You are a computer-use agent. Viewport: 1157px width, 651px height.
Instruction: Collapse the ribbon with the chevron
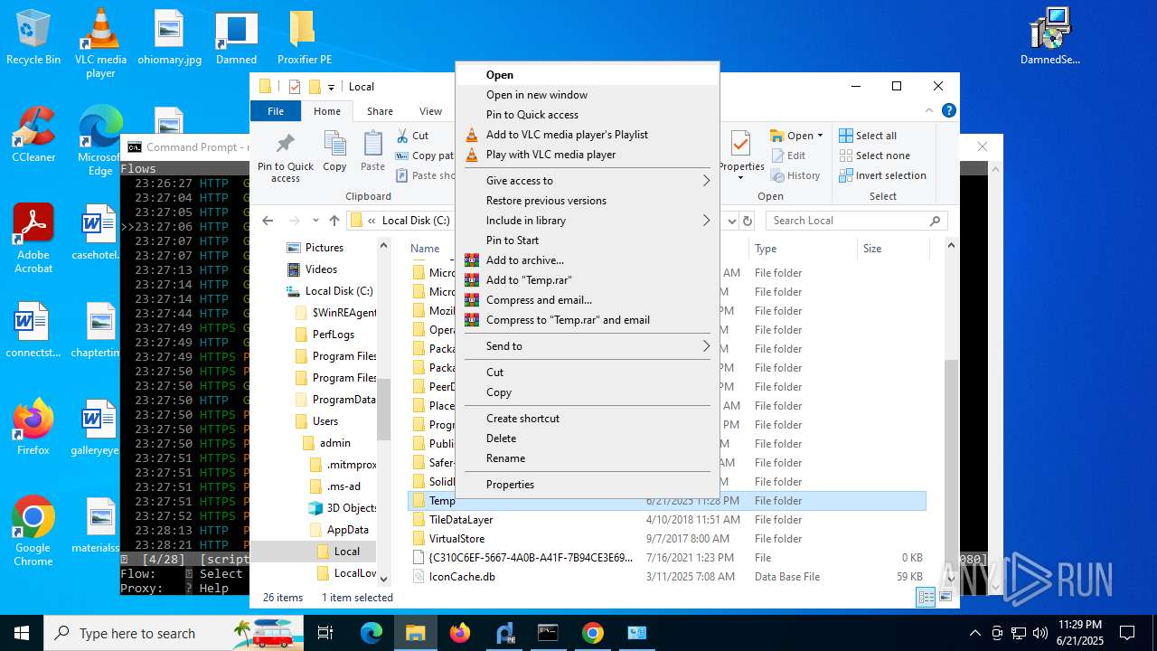point(927,111)
